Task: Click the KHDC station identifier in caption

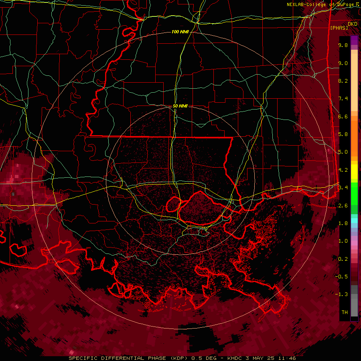Action: coord(235,358)
